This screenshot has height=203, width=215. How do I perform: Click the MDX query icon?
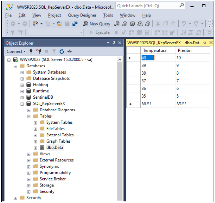tap(124, 24)
